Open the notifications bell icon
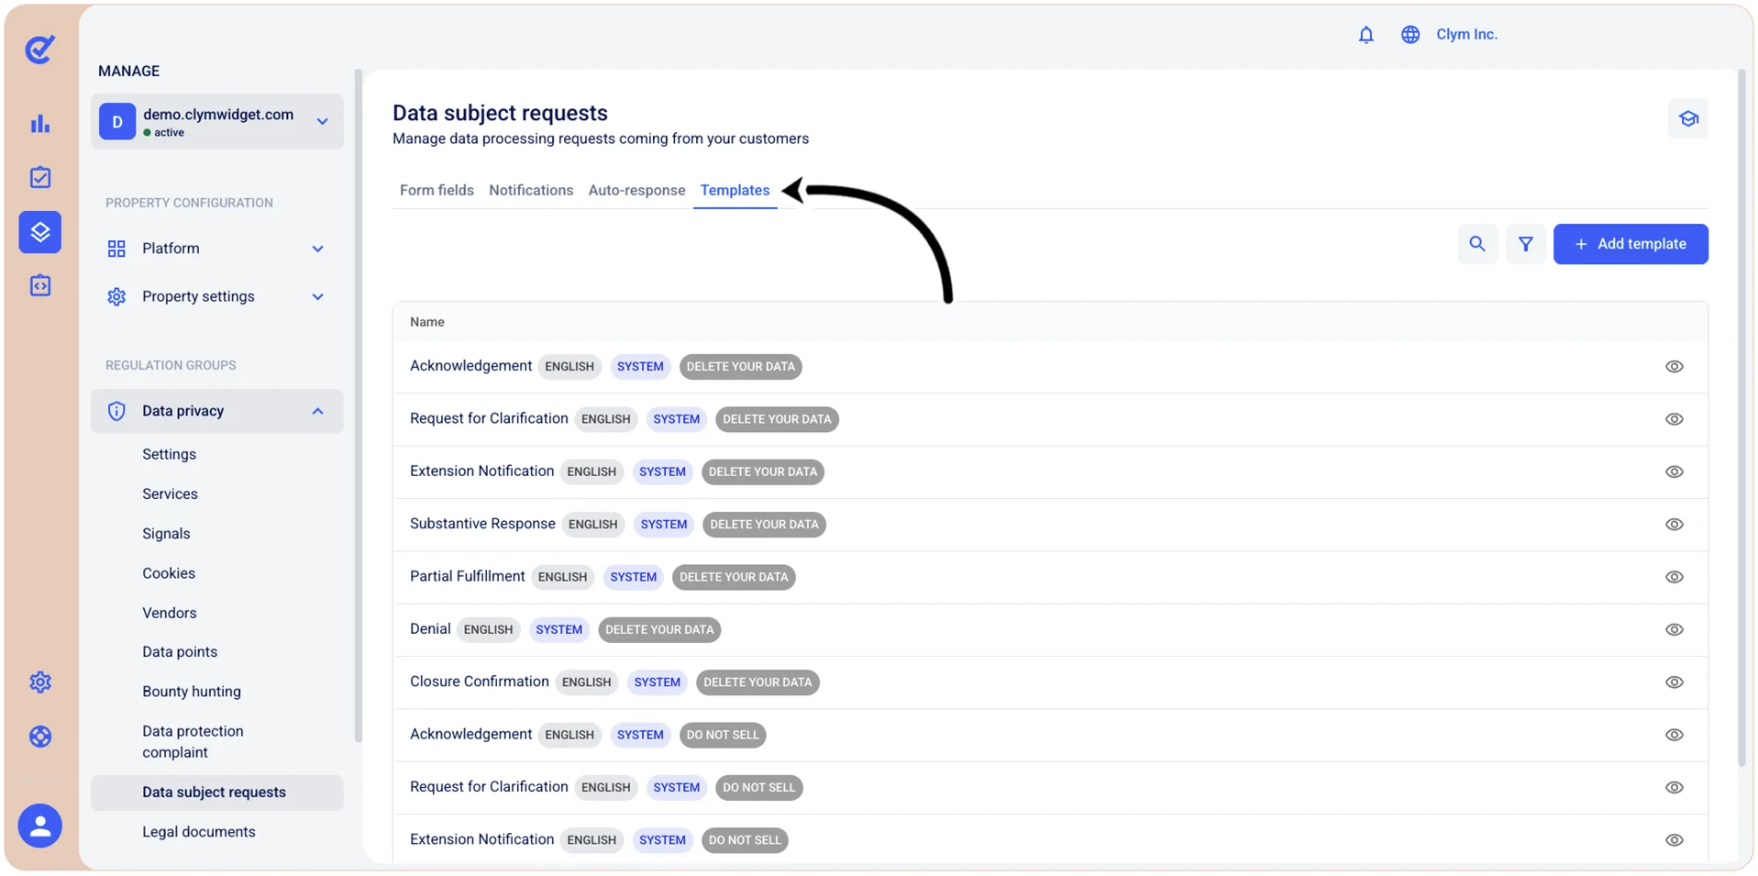 click(1365, 35)
